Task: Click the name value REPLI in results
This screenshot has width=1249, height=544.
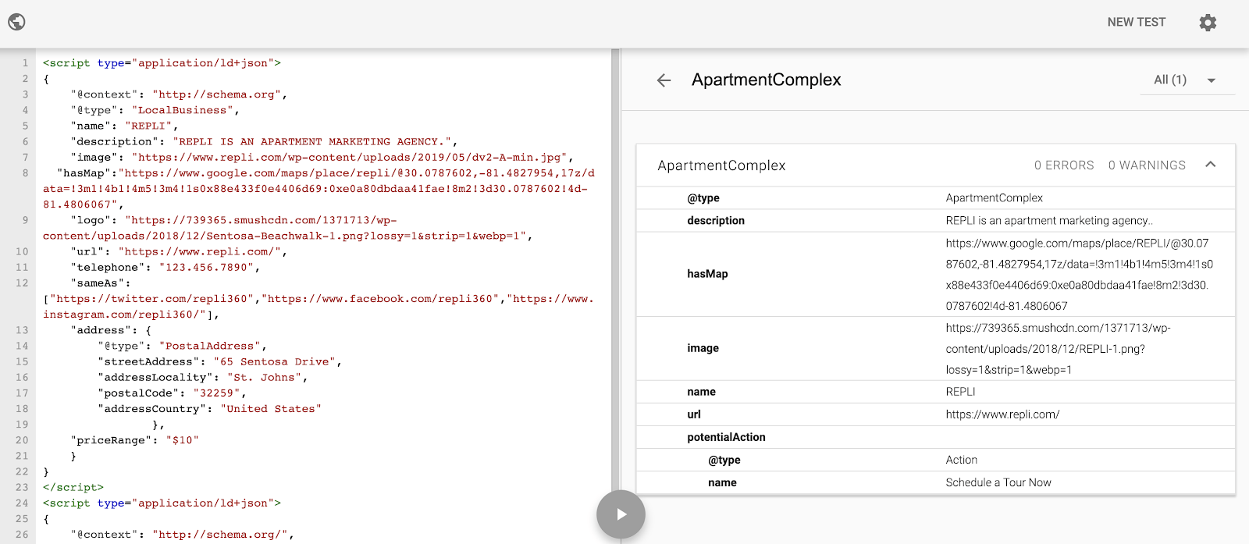Action: 960,392
